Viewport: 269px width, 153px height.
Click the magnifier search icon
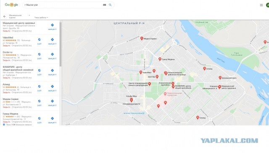tap(110, 5)
